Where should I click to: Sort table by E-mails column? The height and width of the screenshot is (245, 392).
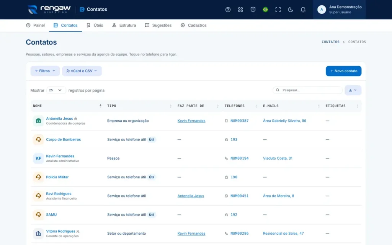[291, 106]
